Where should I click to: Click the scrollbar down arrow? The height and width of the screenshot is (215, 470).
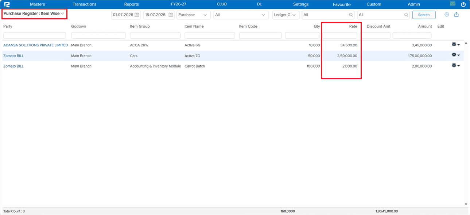click(x=466, y=204)
